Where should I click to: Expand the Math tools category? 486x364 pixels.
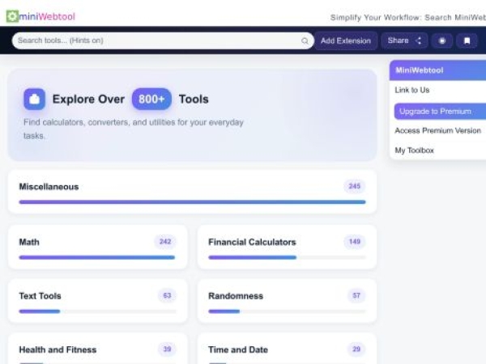click(x=29, y=242)
